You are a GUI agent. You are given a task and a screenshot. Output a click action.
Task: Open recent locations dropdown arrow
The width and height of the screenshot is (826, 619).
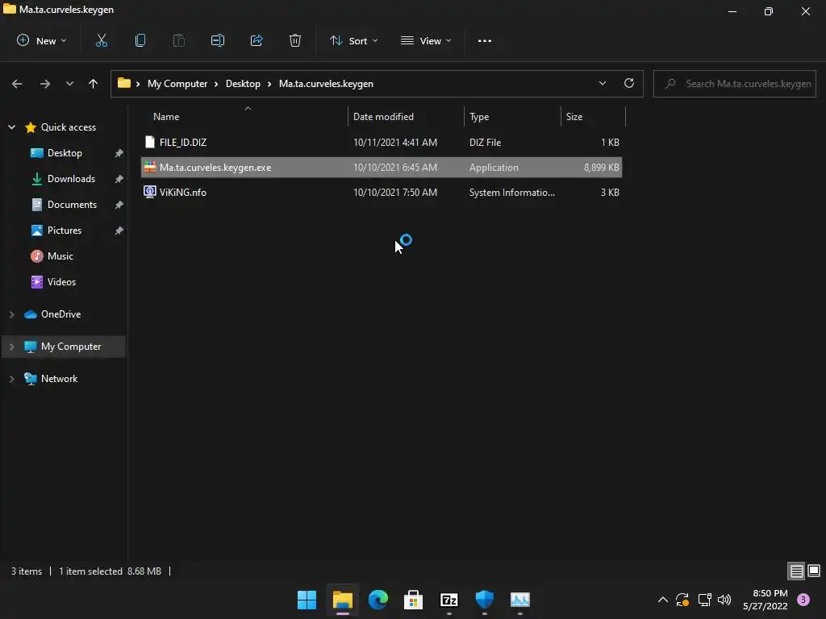(x=69, y=84)
